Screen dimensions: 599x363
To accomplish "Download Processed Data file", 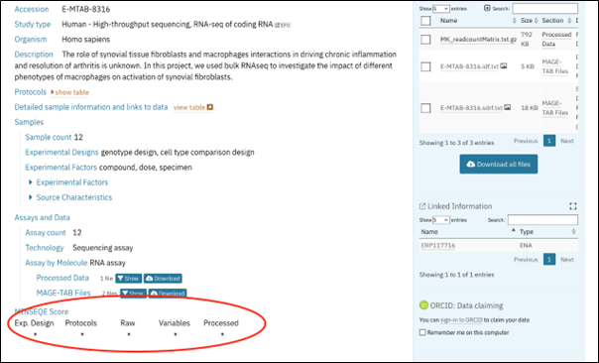I will (x=163, y=279).
